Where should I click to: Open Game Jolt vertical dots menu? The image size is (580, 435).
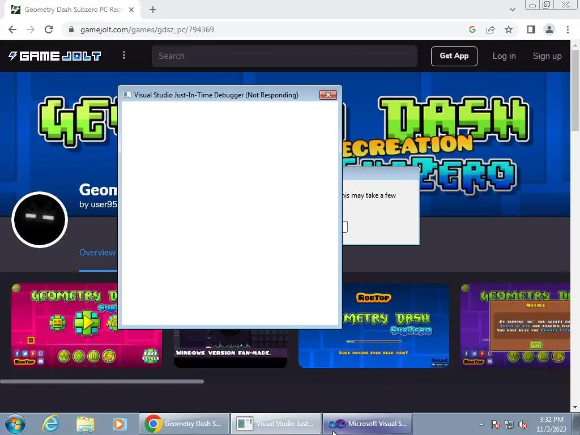click(124, 56)
